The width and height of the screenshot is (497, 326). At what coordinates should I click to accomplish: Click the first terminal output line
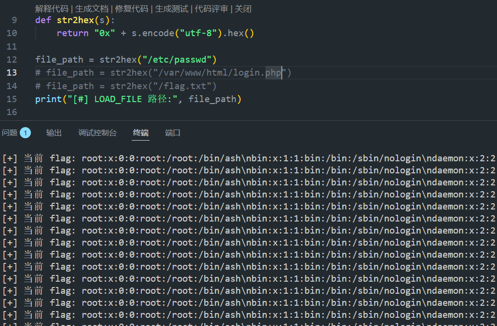pos(241,158)
